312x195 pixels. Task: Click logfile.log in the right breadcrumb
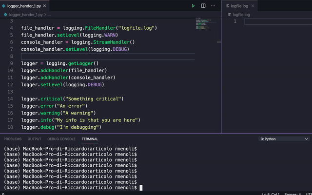tap(241, 15)
